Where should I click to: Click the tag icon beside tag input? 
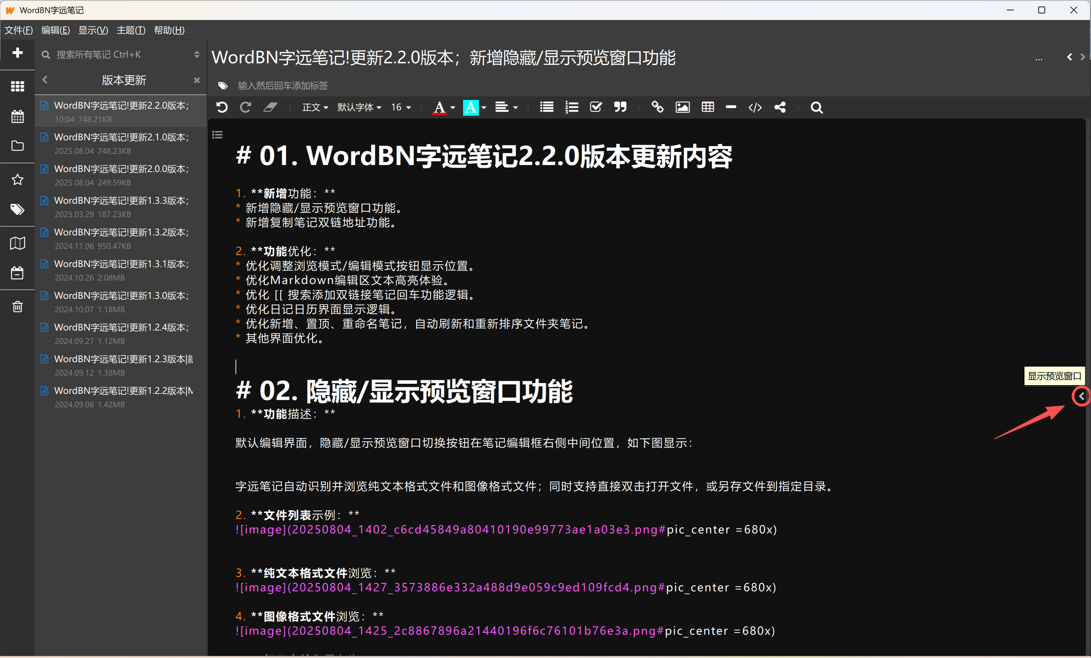[223, 85]
